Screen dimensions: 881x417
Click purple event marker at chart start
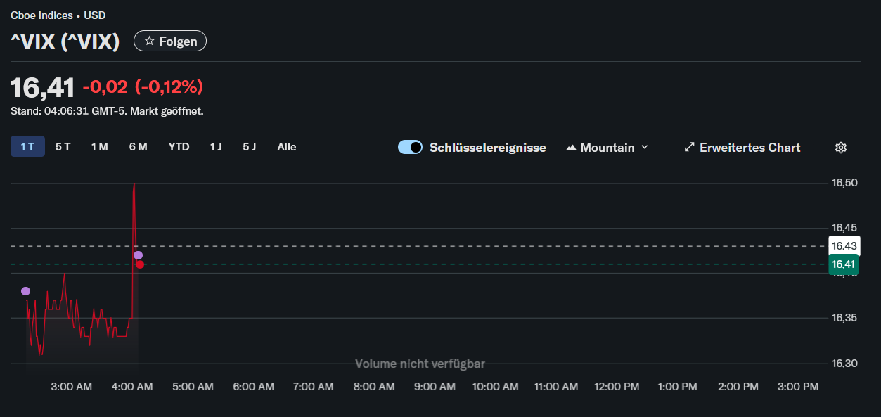[x=26, y=291]
